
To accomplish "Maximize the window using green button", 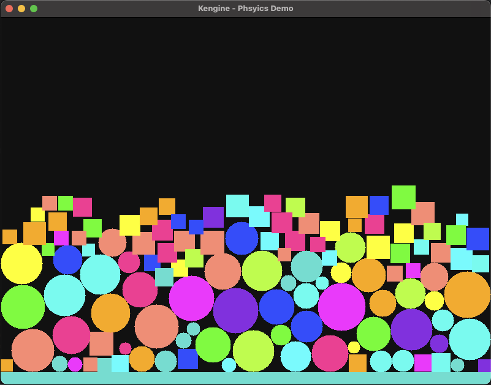I will (34, 9).
